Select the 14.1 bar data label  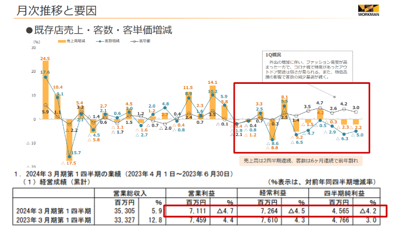point(213,82)
